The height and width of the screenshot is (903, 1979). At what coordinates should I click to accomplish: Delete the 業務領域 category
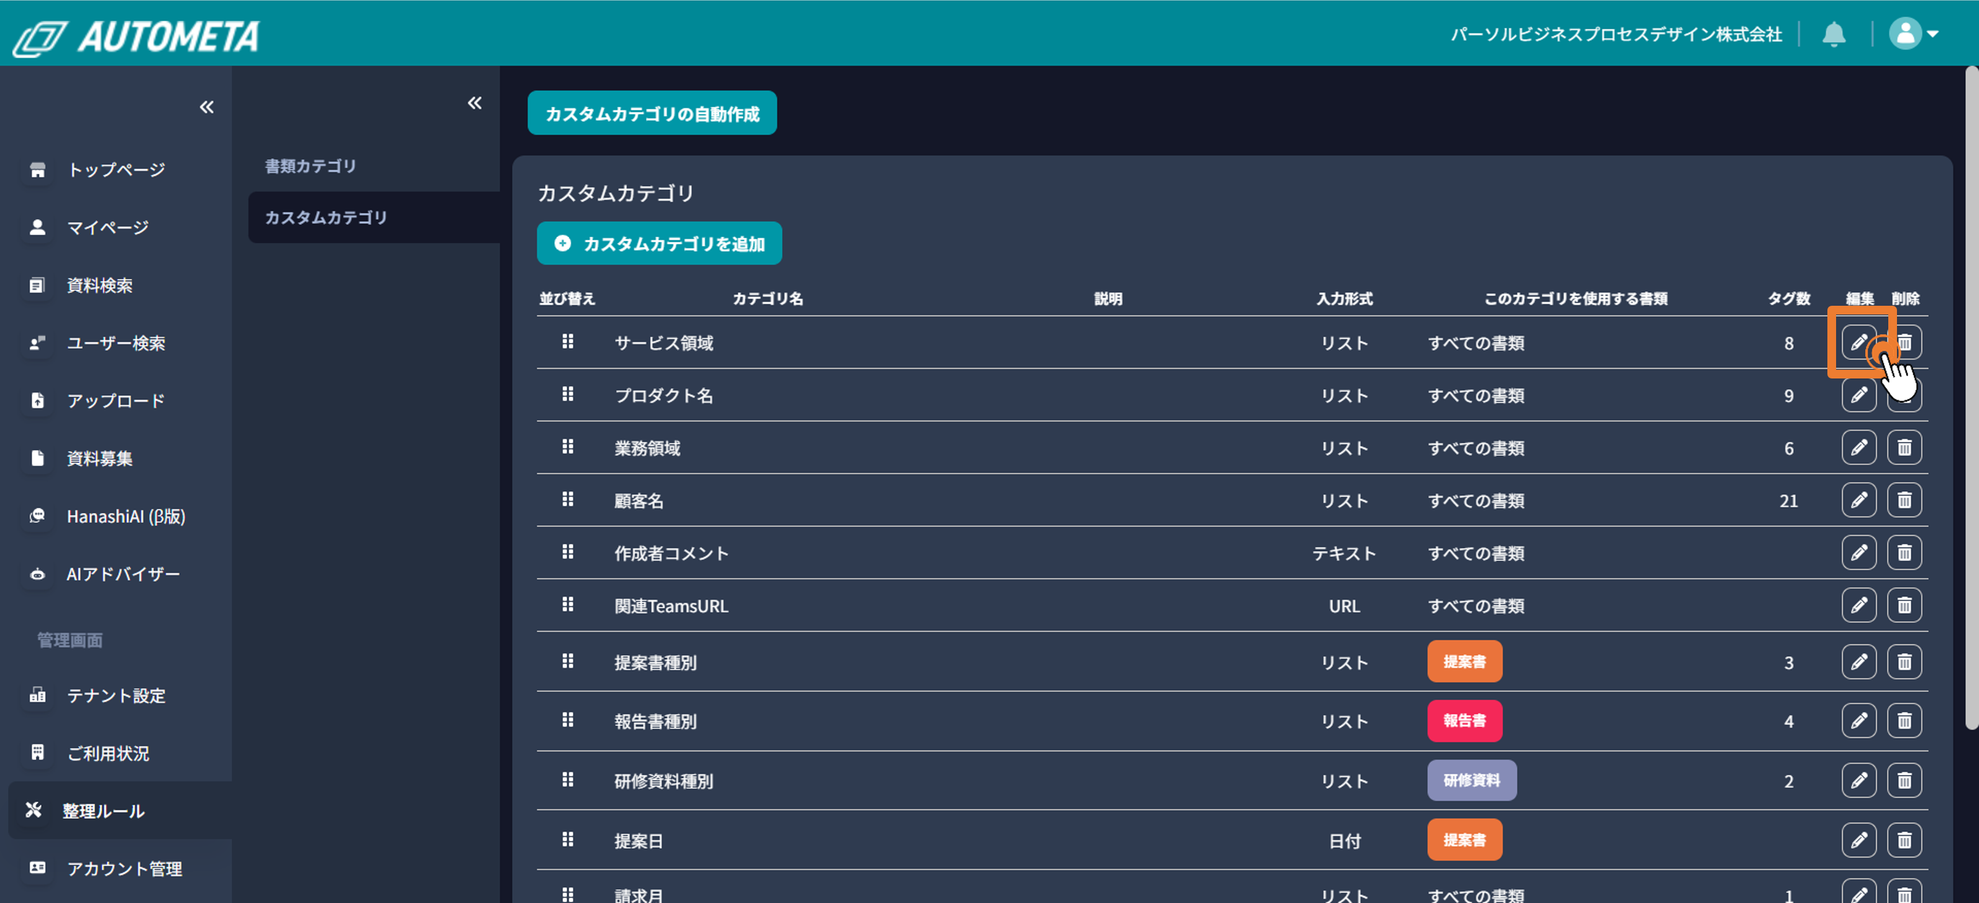point(1904,447)
